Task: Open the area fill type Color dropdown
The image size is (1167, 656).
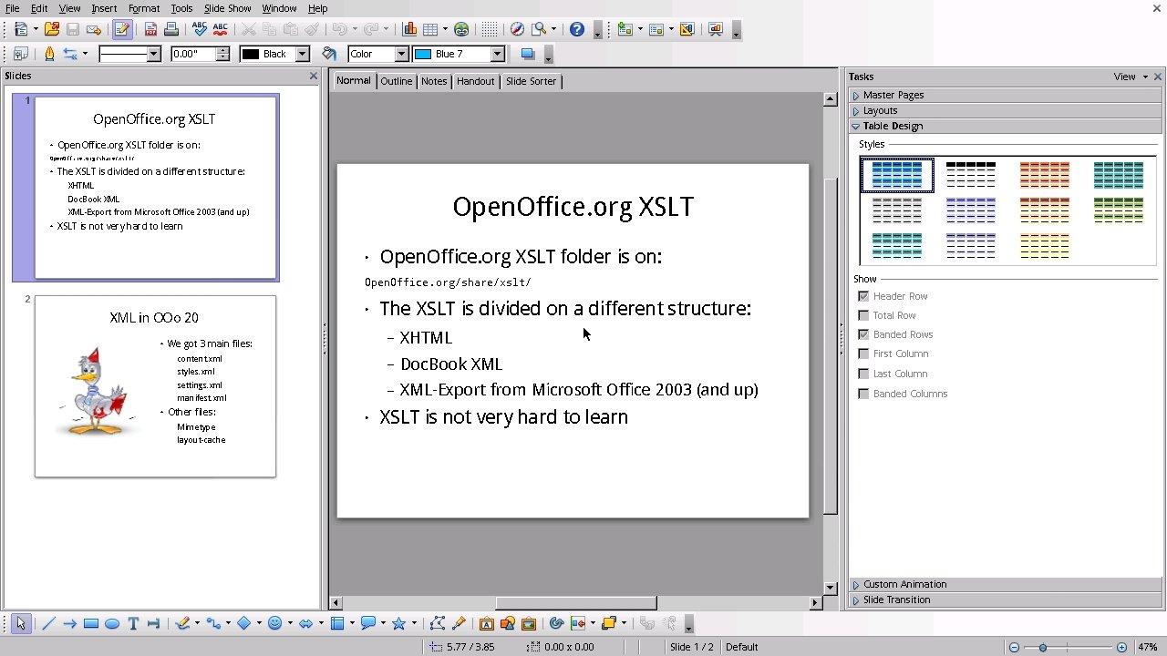Action: point(401,54)
